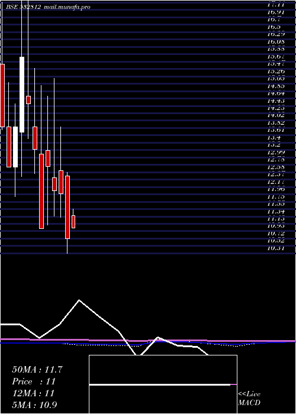Image resolution: width=296 pixels, height=414 pixels.
Task: Click the 13.4 price axis label
Action: click(x=274, y=137)
